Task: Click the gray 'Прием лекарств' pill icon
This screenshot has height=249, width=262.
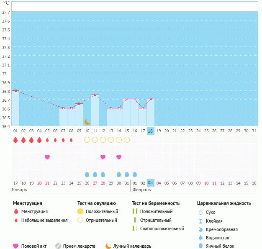Action: click(x=58, y=246)
